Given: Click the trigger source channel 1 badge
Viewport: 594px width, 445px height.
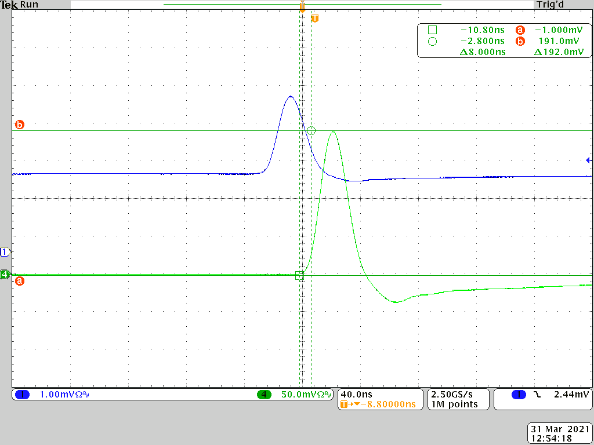Looking at the screenshot, I should tap(519, 395).
